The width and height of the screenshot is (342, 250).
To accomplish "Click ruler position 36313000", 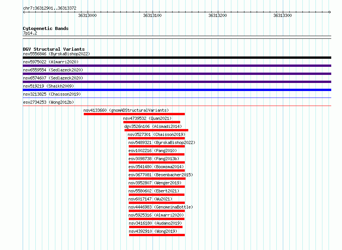I will (x=87, y=15).
